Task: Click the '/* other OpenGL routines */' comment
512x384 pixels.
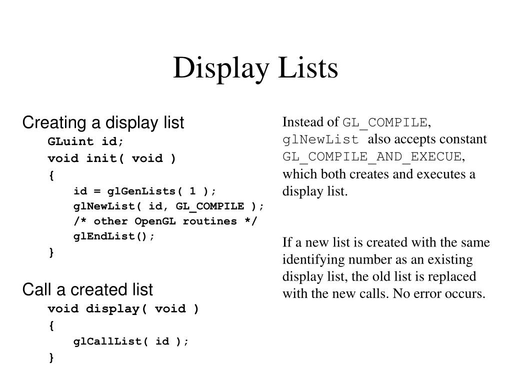Action: 165,221
